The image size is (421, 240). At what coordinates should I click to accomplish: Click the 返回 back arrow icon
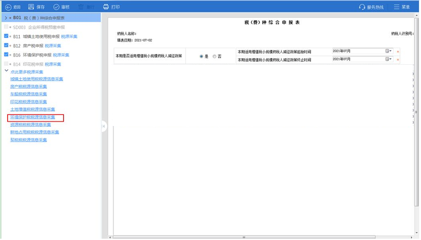[8, 7]
